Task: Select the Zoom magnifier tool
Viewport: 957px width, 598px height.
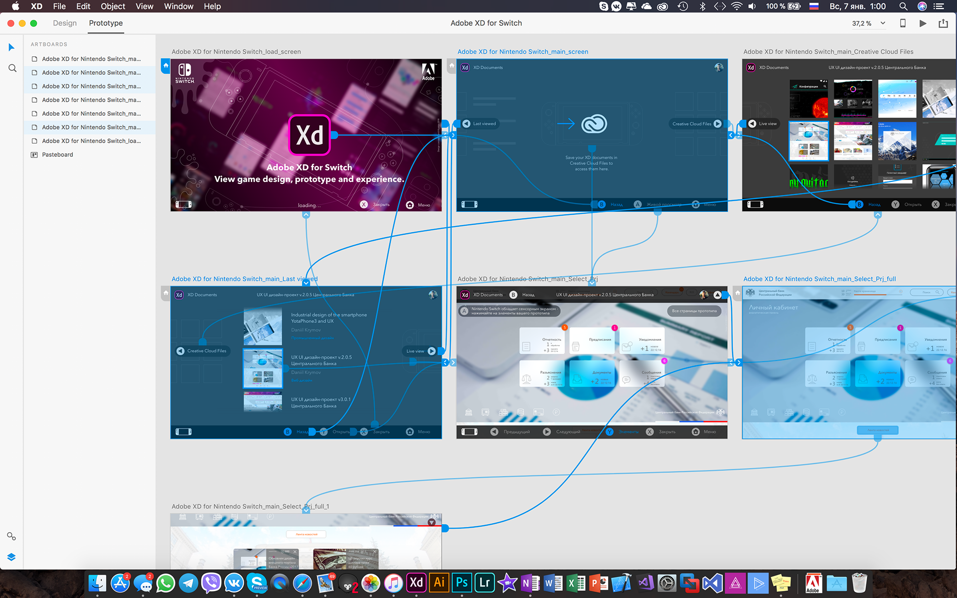Action: point(12,68)
